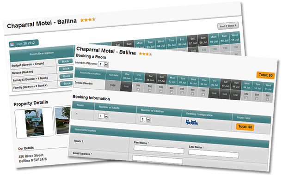282x175 pixels.
Task: Book the Family (Queen + 2 Bunks) room
Action: coord(67,84)
